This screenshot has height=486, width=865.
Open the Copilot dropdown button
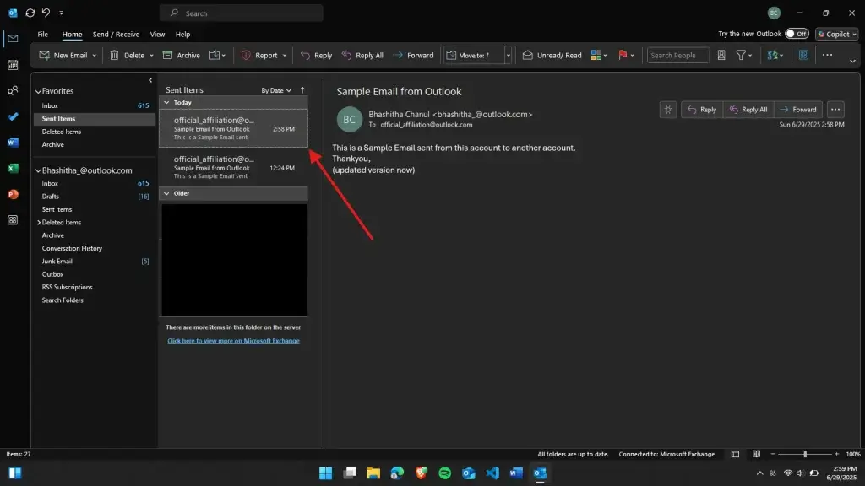837,34
